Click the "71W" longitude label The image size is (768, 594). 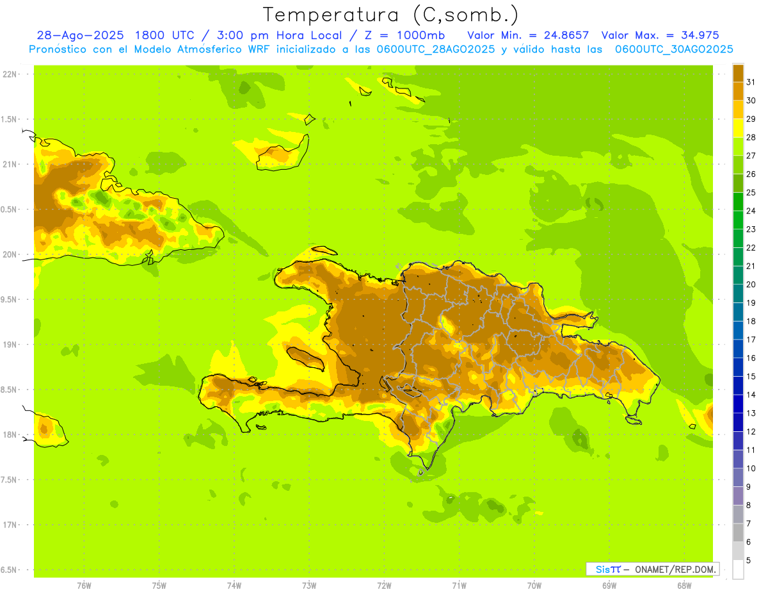coord(459,586)
